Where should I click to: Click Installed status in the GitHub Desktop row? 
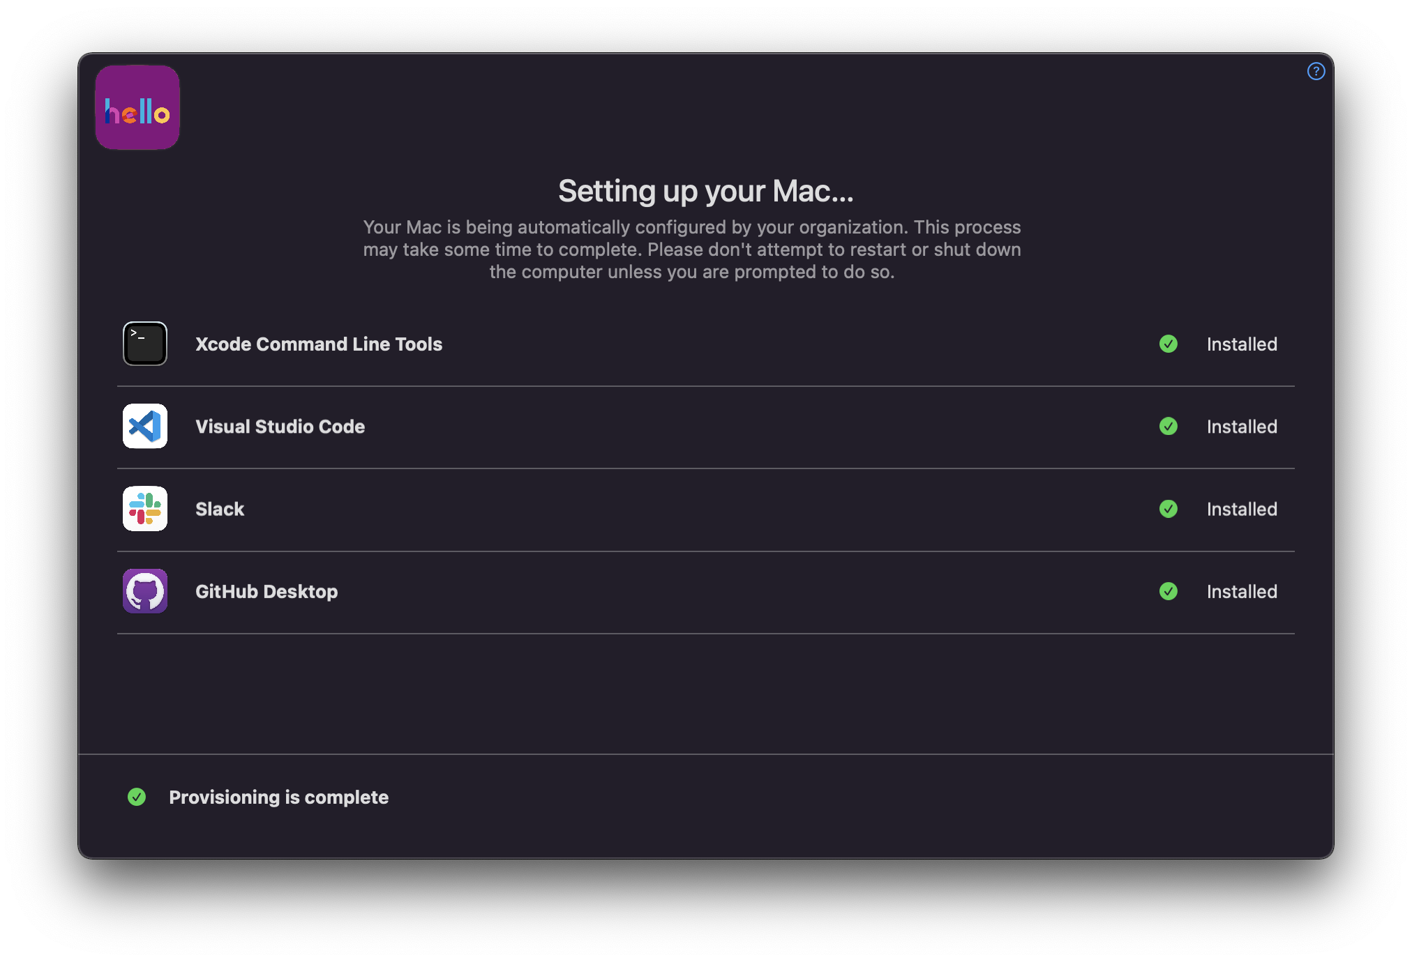pyautogui.click(x=1242, y=592)
